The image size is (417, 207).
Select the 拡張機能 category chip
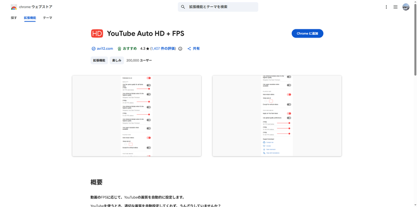point(99,61)
